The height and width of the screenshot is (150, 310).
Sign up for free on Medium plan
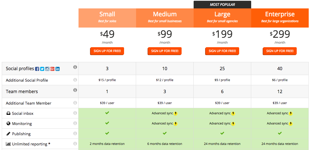point(165,51)
